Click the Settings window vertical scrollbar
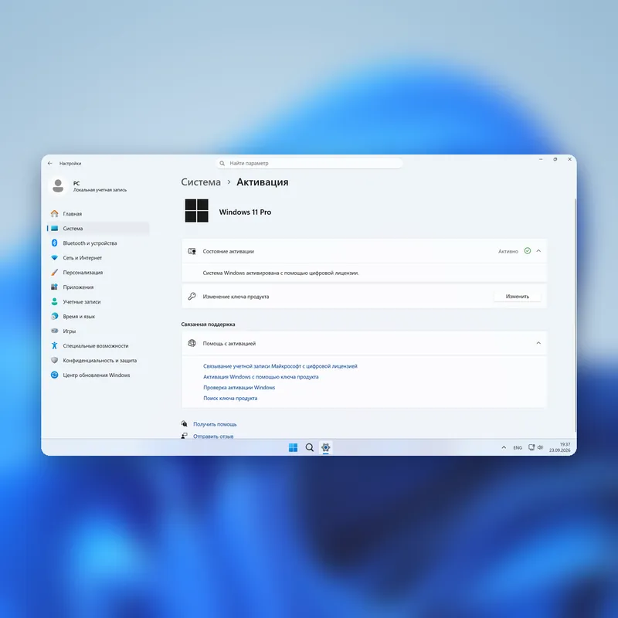618x618 pixels. tap(576, 314)
